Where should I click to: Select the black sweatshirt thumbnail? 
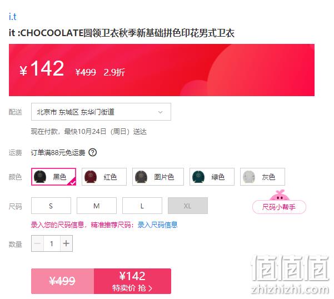coord(40,177)
